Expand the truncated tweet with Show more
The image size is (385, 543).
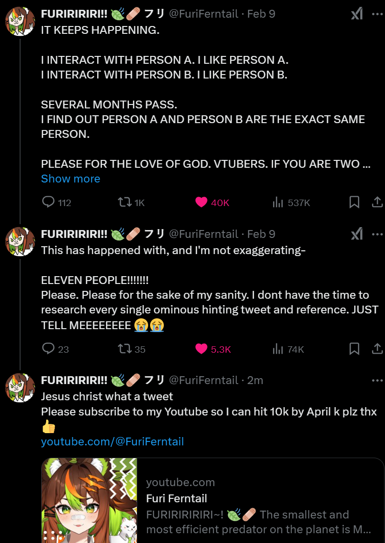tap(71, 179)
